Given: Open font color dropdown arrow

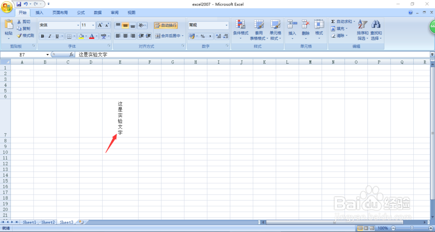Looking at the screenshot, I should [97, 36].
